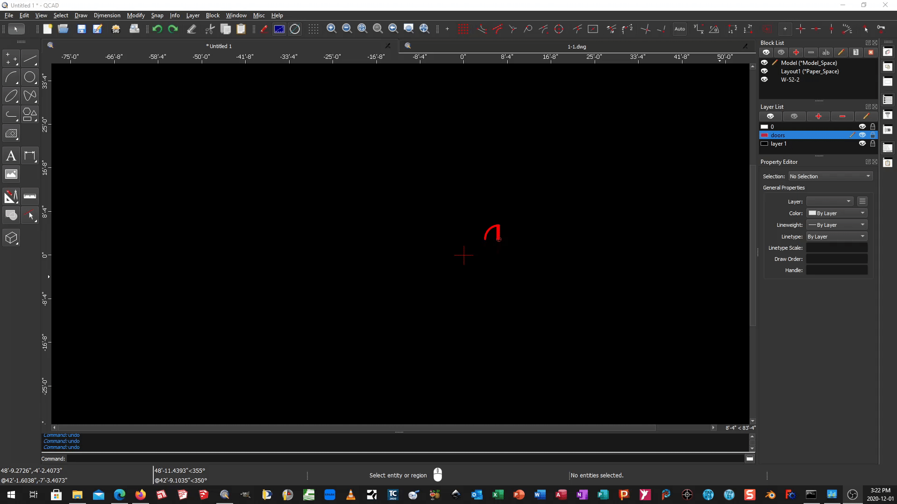Select the SVG export tool

tap(116, 29)
